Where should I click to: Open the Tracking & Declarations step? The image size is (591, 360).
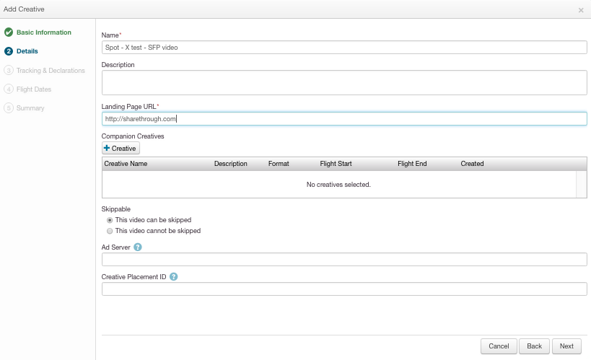pos(51,71)
